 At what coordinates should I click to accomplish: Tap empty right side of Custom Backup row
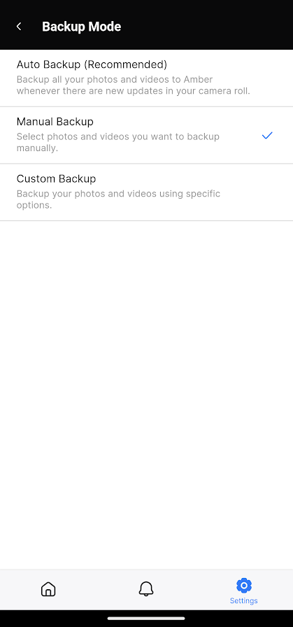tap(260, 192)
